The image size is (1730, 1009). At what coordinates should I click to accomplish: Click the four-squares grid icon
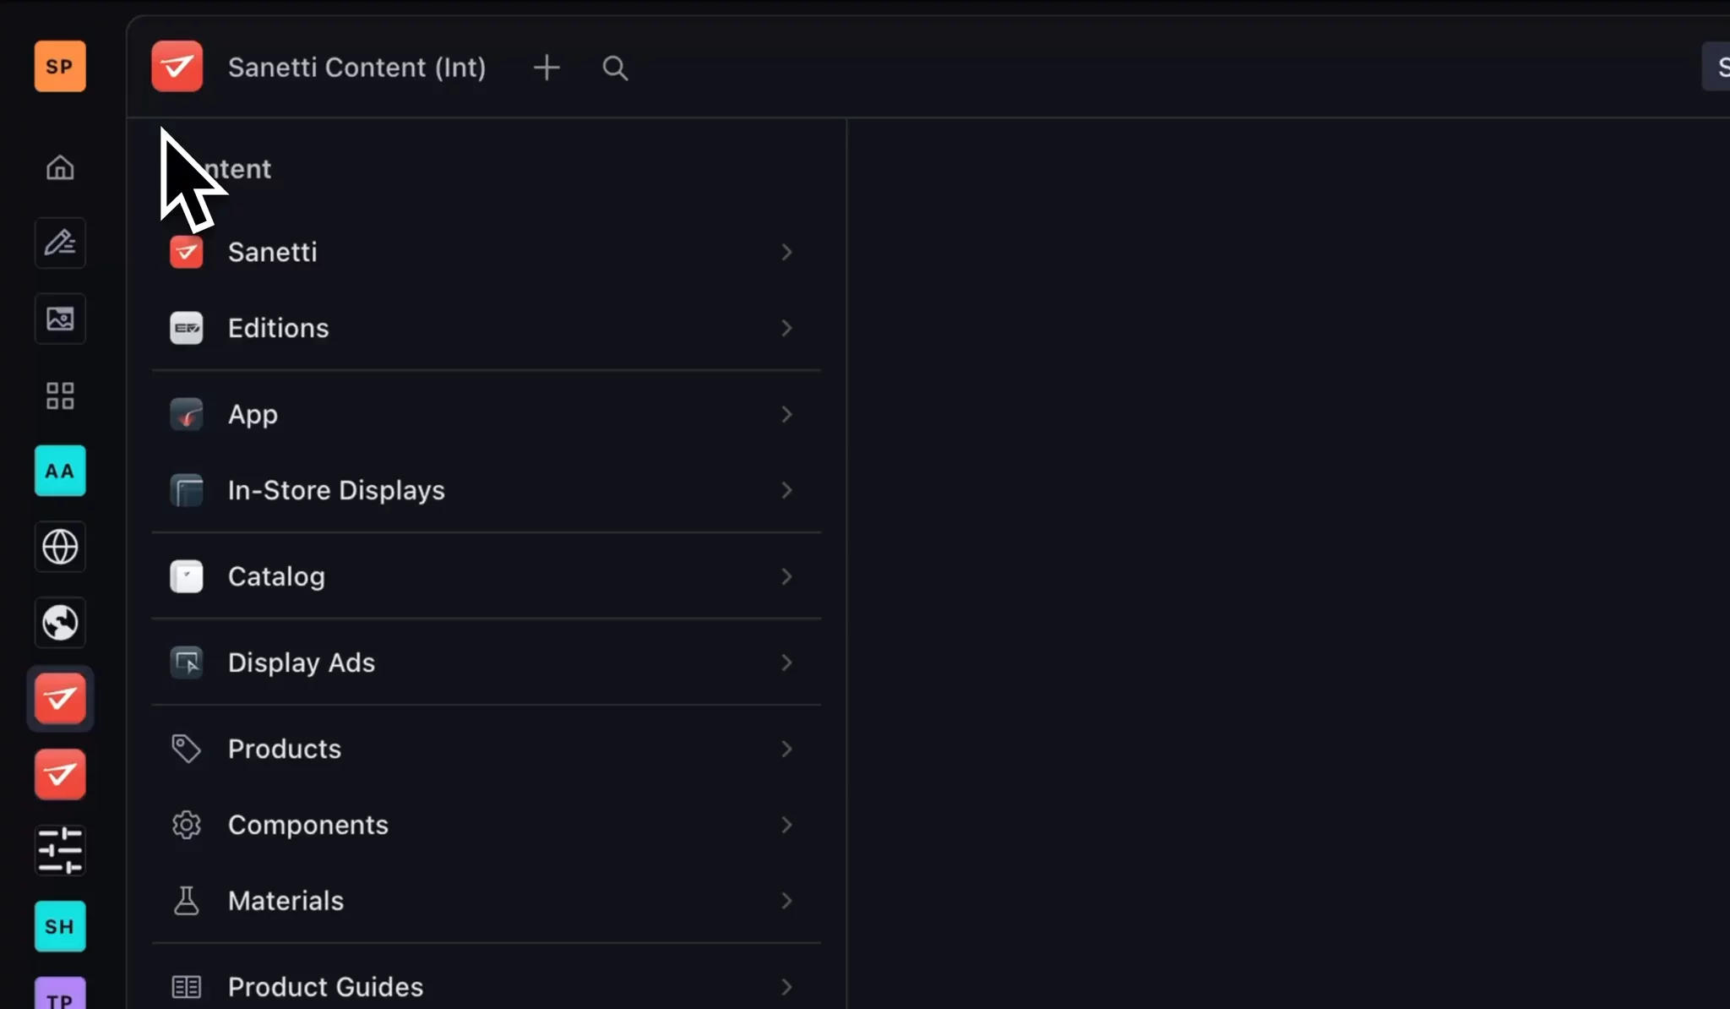tap(60, 395)
